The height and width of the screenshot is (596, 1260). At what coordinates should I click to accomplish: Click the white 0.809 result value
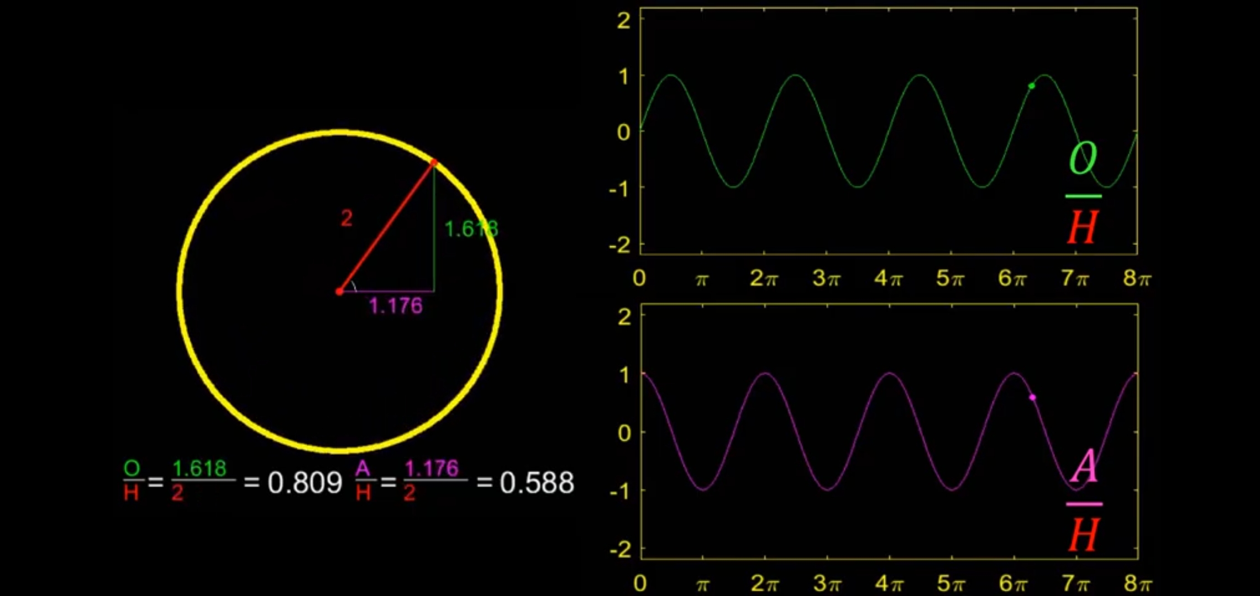(305, 483)
